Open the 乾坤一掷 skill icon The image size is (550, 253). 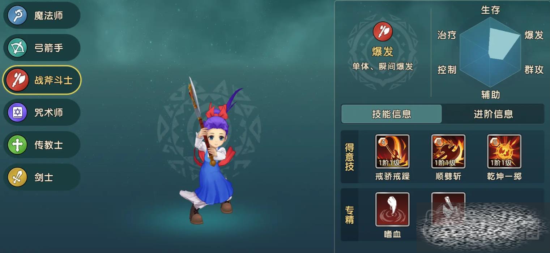click(x=504, y=151)
